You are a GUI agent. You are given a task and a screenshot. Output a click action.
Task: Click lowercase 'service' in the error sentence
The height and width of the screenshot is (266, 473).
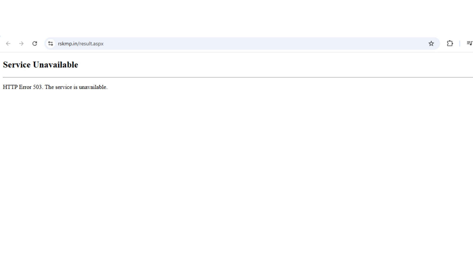[64, 87]
